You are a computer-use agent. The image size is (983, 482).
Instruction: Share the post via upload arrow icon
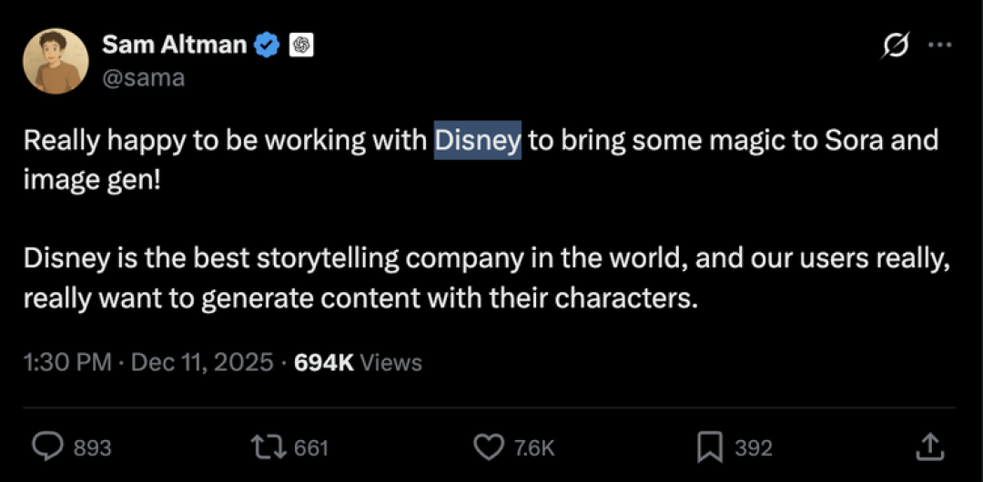930,447
